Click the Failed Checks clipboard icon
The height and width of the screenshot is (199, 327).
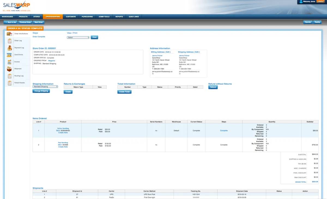click(x=10, y=83)
